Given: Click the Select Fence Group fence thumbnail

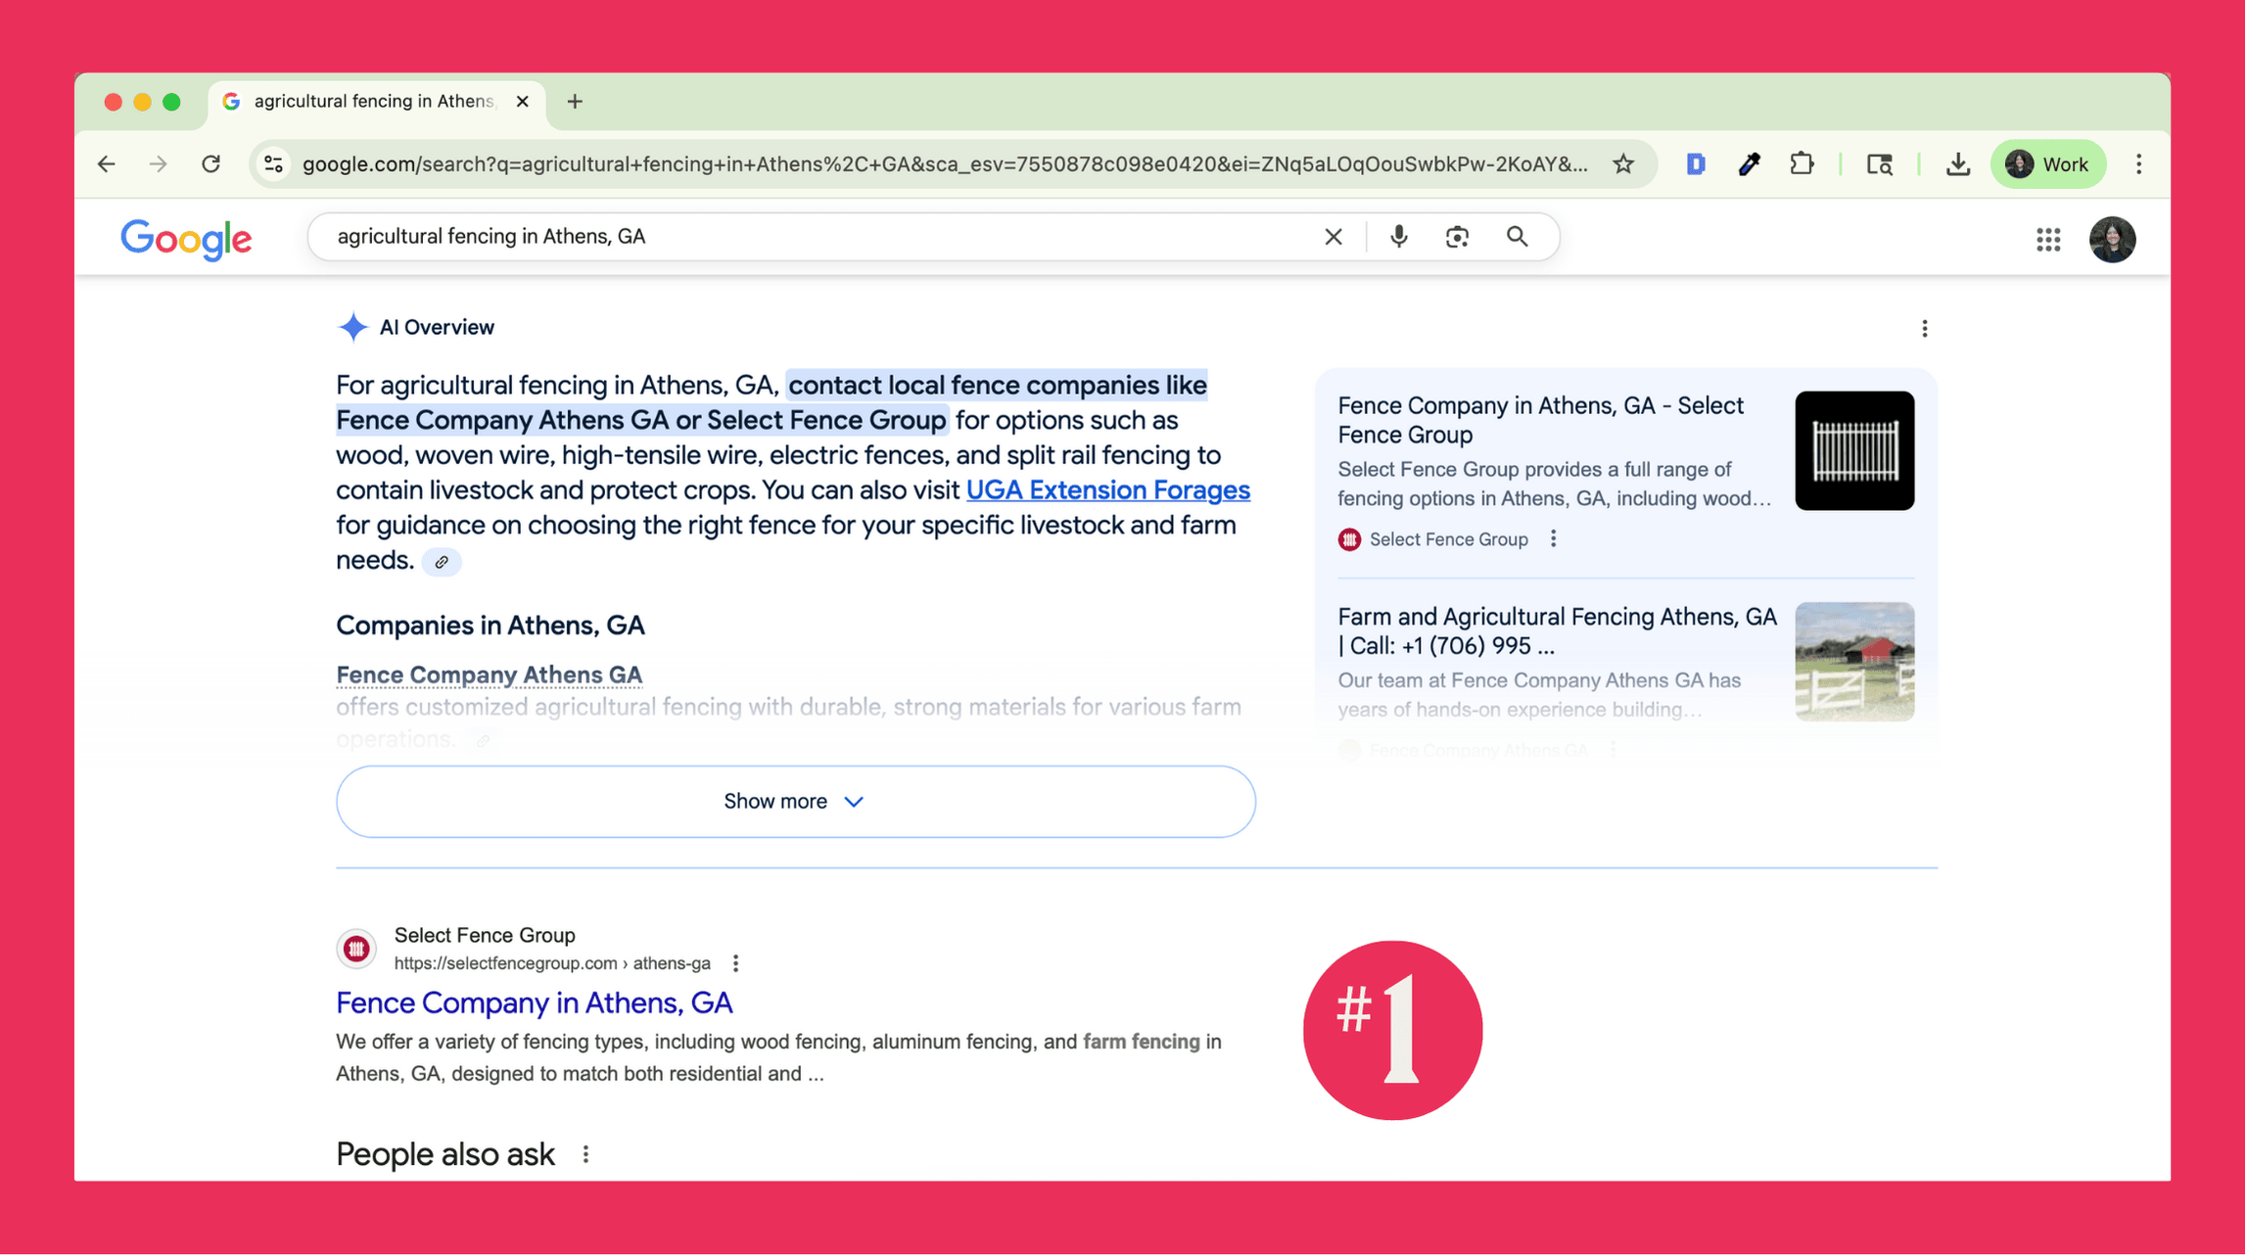Looking at the screenshot, I should (x=1854, y=451).
